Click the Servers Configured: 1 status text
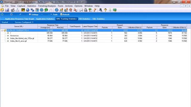Screen dimensions: 191x107 (24, 22)
